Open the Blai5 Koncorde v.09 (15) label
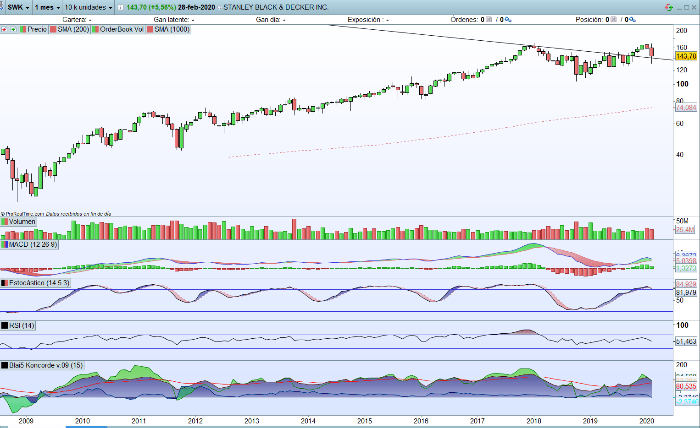The image size is (700, 428). pos(42,365)
